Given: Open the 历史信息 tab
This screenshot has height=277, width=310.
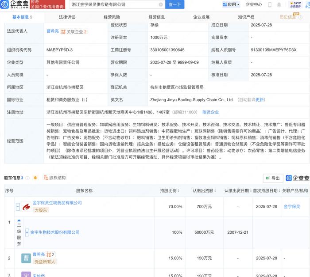Looking at the screenshot, I should [x=288, y=17].
